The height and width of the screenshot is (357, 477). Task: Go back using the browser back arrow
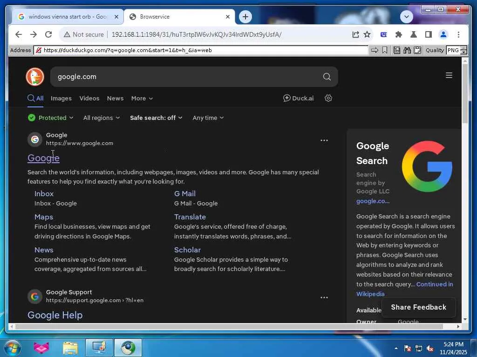19,34
